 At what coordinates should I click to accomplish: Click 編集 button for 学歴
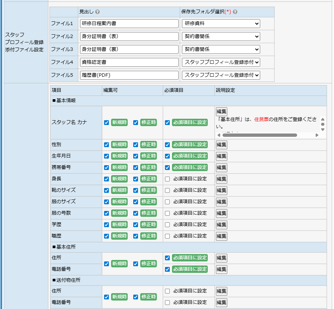tap(221, 225)
